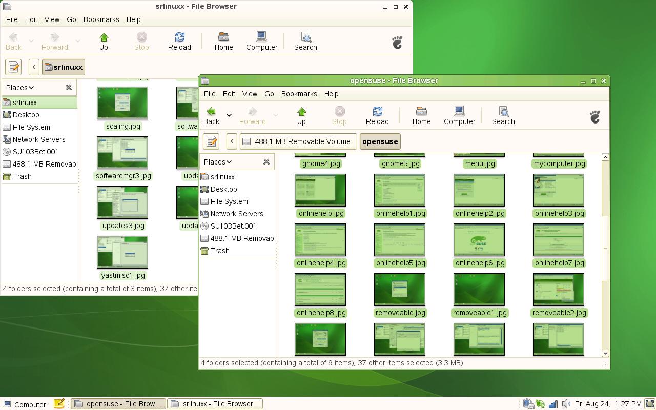This screenshot has width=656, height=410.
Task: Toggle text location entry in srlinuxx window
Action: point(13,67)
